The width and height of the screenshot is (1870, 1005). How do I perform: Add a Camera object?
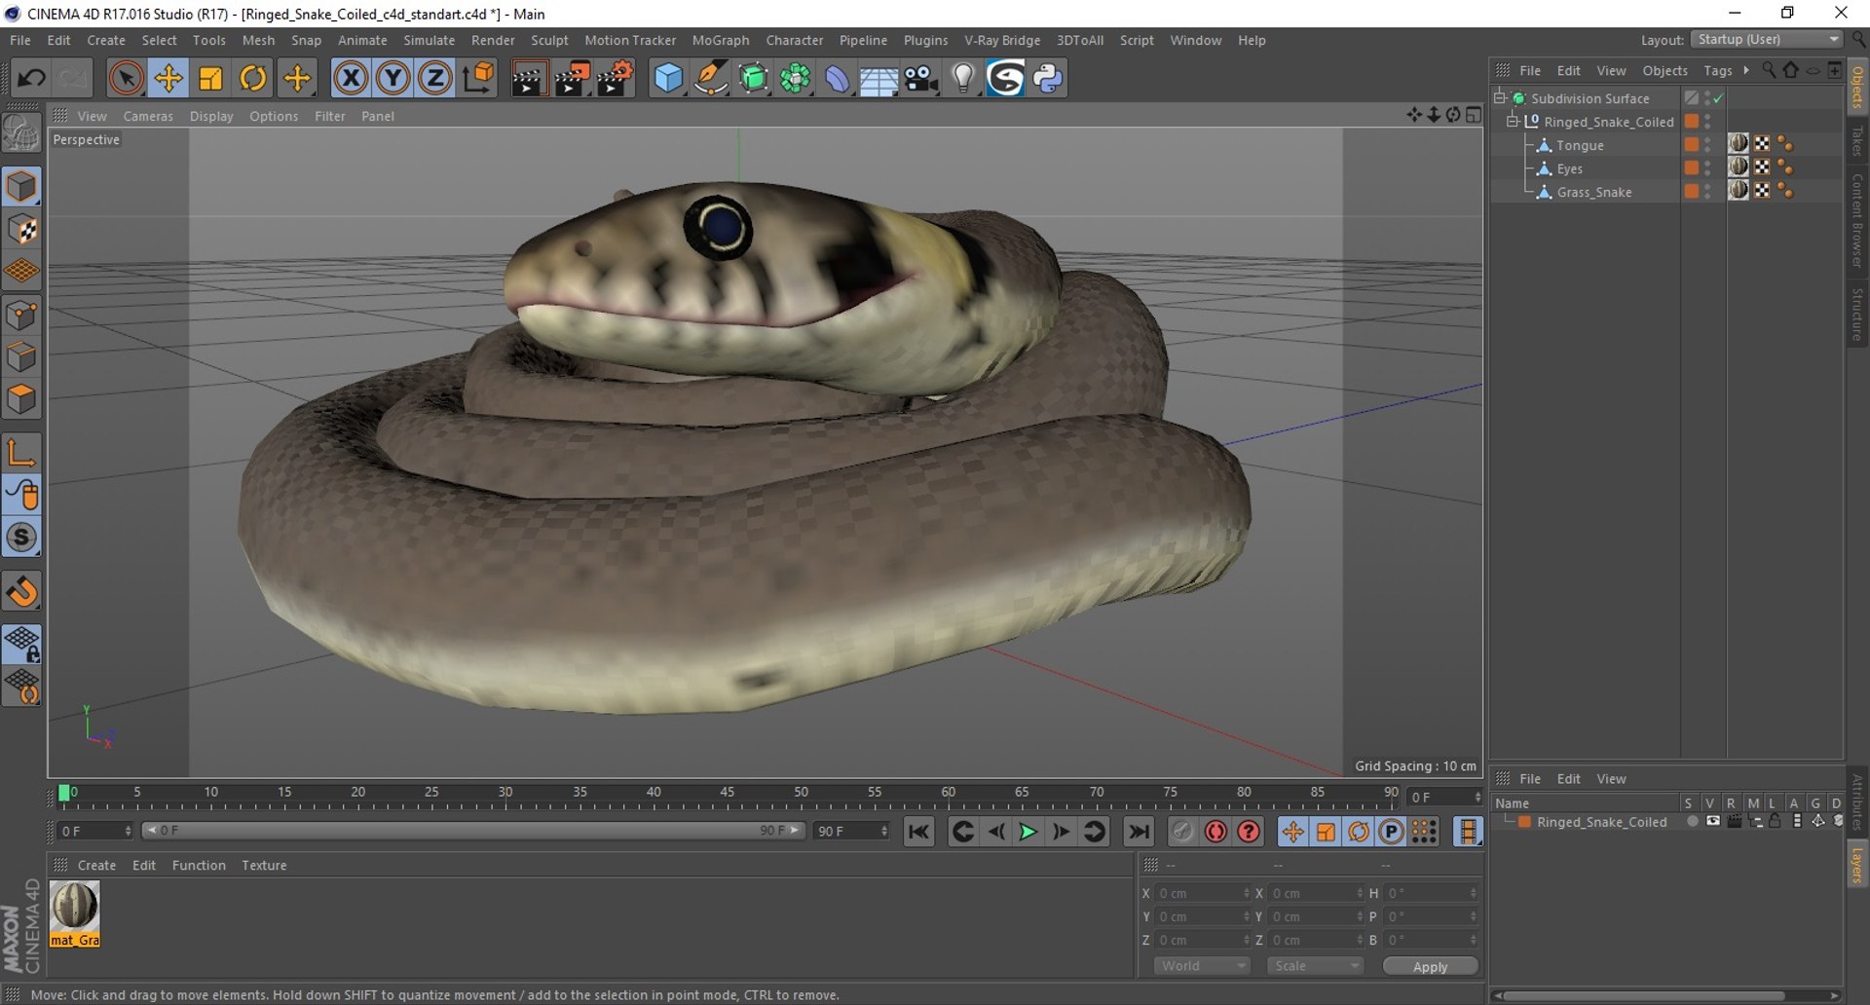tap(920, 78)
